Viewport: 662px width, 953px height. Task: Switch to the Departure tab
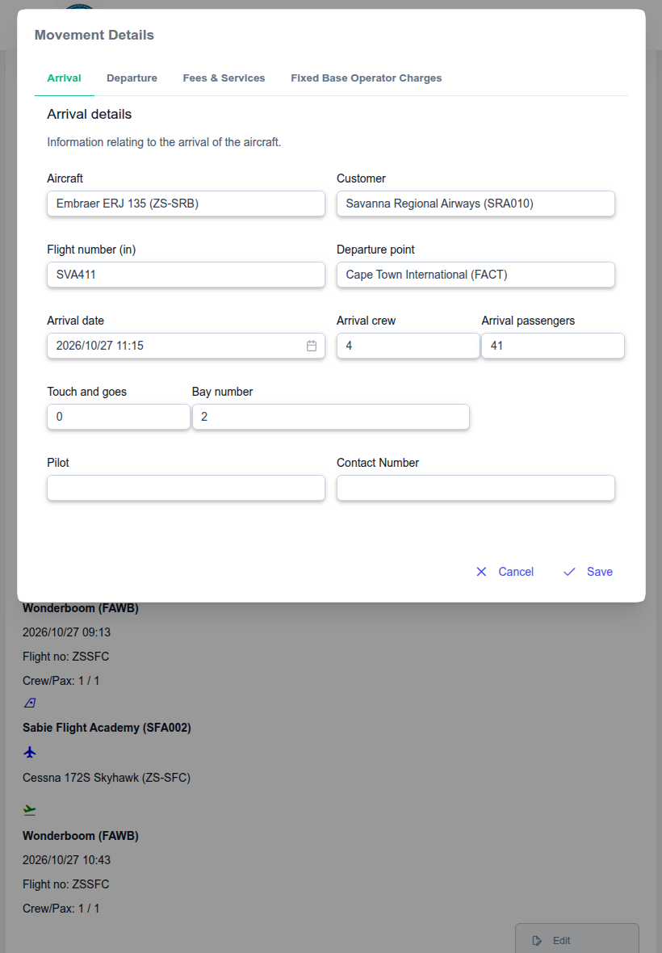pyautogui.click(x=132, y=78)
